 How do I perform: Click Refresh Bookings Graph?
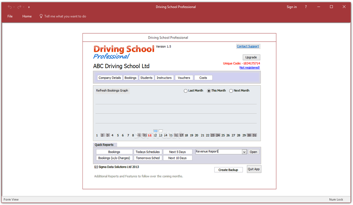tap(112, 90)
